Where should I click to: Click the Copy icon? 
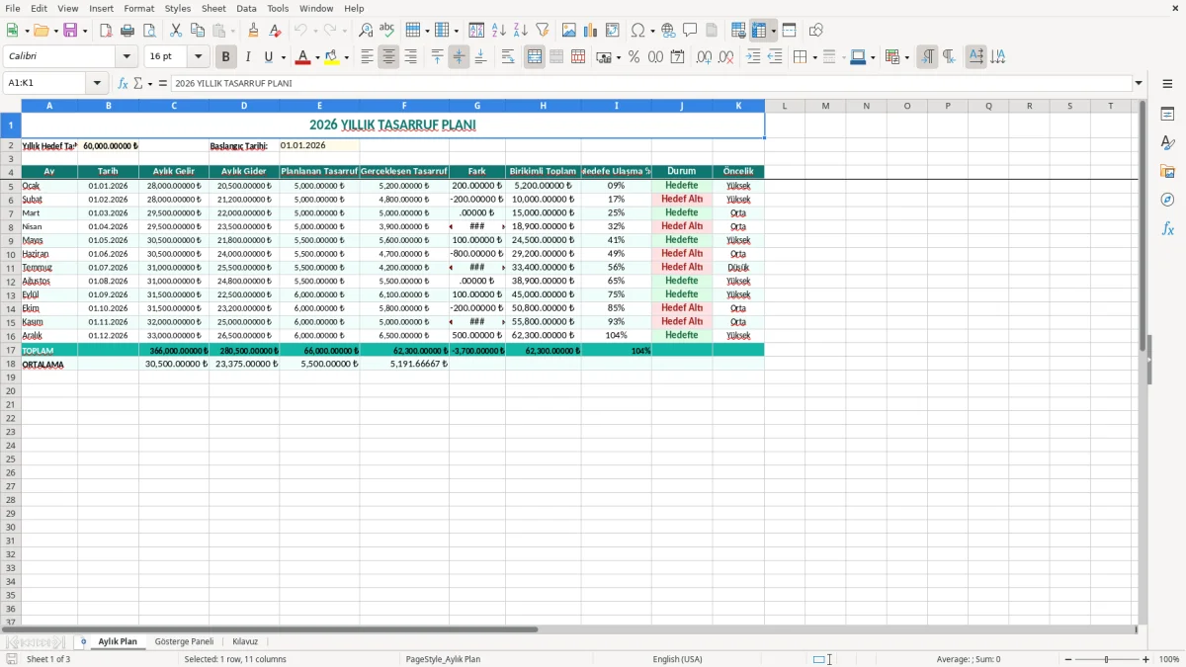click(198, 31)
